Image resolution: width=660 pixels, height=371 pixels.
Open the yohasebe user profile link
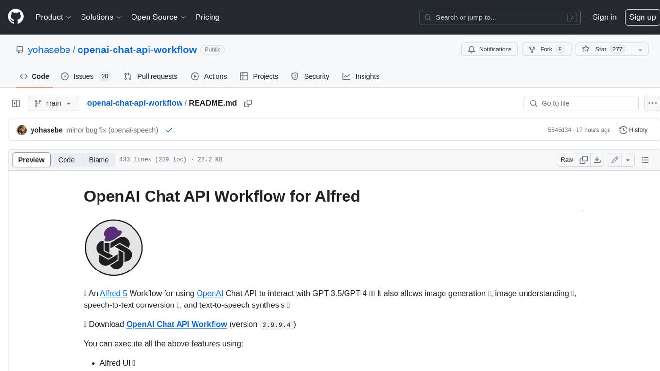(x=49, y=50)
